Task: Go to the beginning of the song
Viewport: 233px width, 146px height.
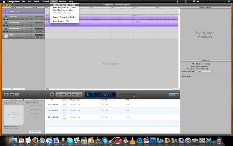Action: [x=58, y=94]
